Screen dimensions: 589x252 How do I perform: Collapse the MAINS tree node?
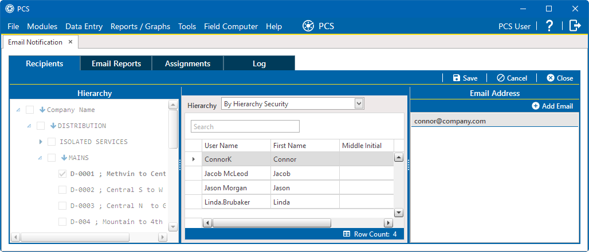40,158
